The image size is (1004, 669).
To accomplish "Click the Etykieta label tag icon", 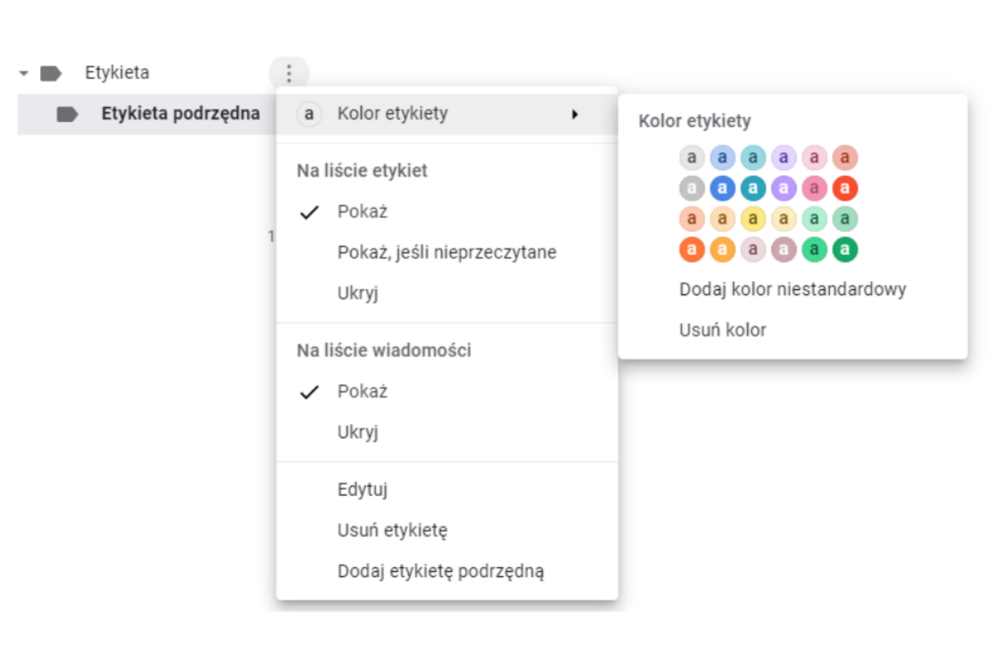I will point(51,74).
